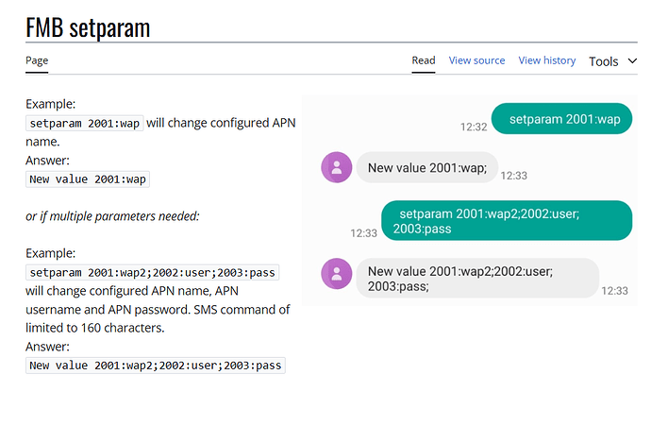Click the 12:32 timestamp
Viewport: 651px width, 443px height.
tap(474, 128)
